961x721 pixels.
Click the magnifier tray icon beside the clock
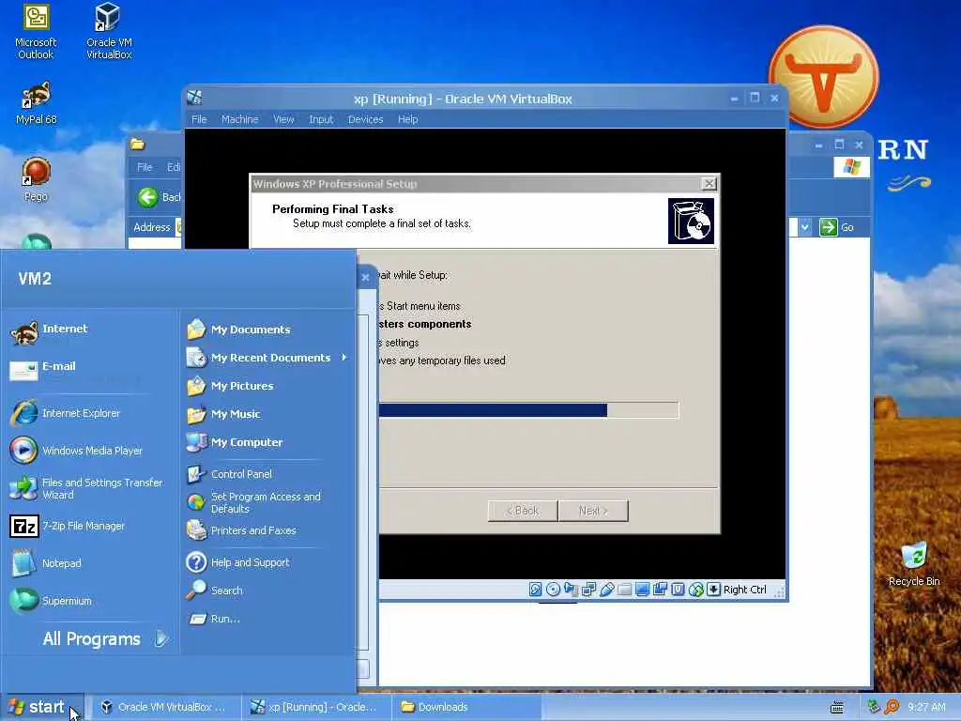point(892,707)
